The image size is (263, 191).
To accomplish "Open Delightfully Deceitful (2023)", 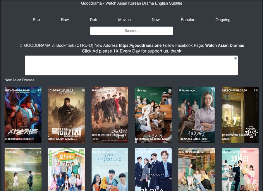I will [x=153, y=115].
